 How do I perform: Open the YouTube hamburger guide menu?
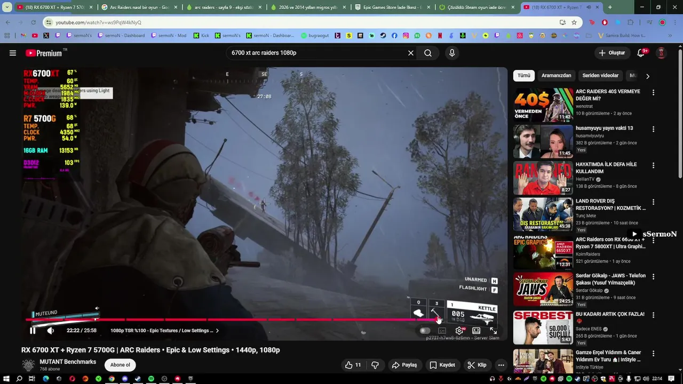[13, 53]
